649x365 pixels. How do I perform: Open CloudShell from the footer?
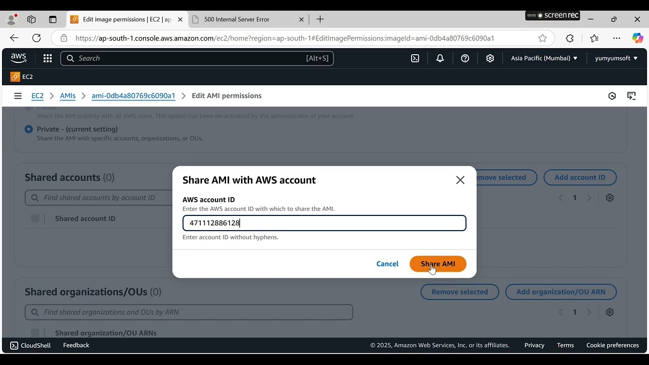pyautogui.click(x=30, y=345)
